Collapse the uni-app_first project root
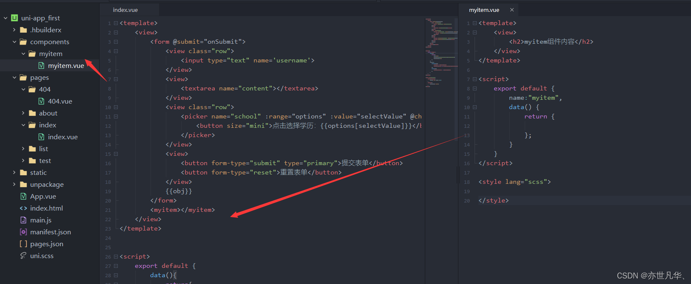 point(6,18)
